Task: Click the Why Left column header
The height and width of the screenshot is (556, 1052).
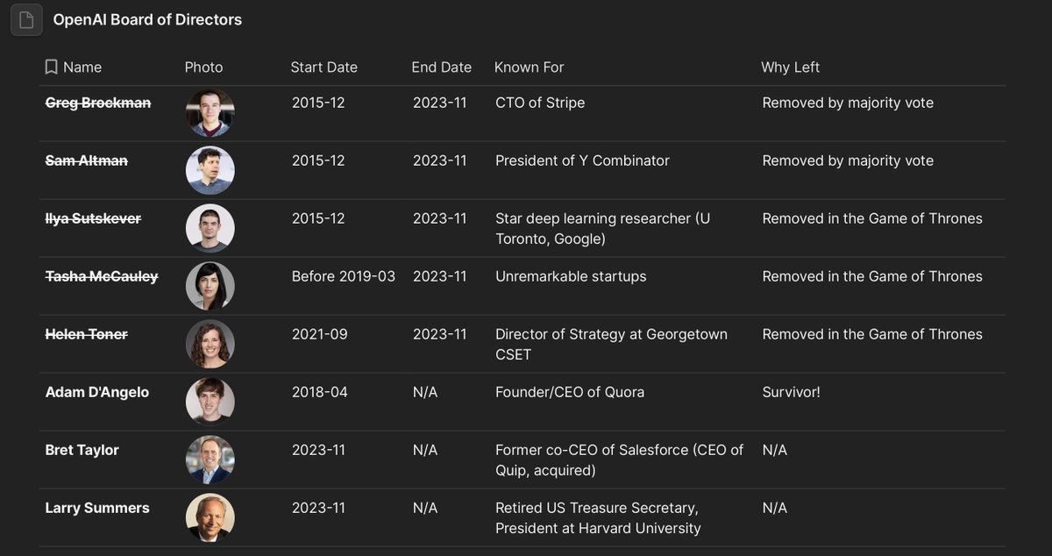Action: [790, 68]
